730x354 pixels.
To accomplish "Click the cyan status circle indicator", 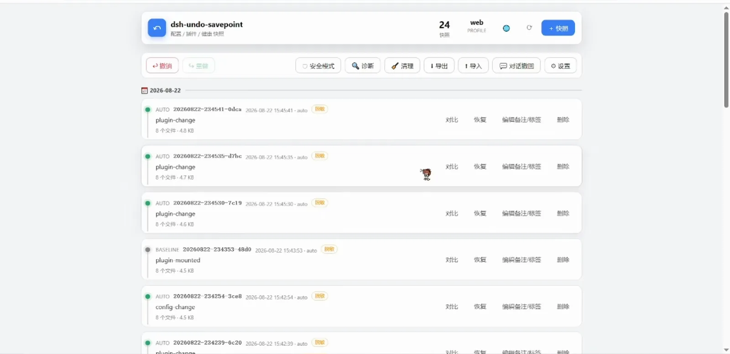I will (x=506, y=28).
